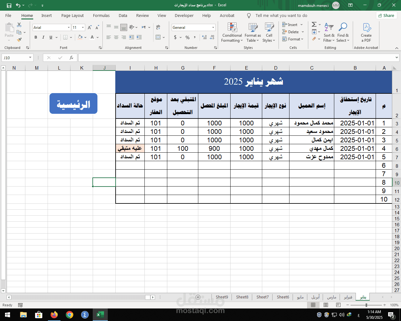Click Create a PDF Acrobat icon
Screen dimensions: 401x321
pyautogui.click(x=366, y=32)
